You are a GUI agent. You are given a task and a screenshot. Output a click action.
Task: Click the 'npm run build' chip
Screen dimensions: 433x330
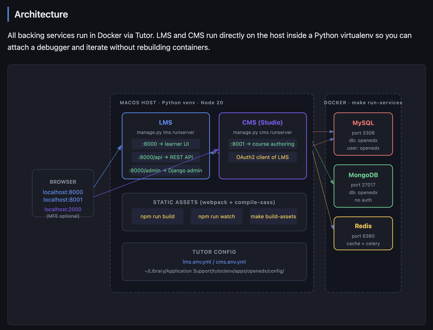pos(157,216)
